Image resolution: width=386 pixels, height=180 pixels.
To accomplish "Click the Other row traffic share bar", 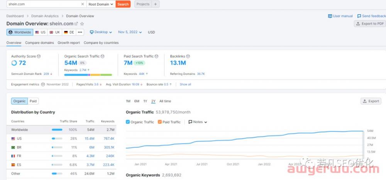I will click(57, 173).
